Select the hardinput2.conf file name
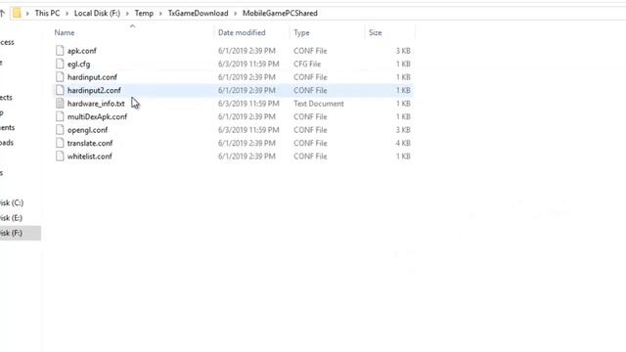The width and height of the screenshot is (626, 352). point(94,90)
